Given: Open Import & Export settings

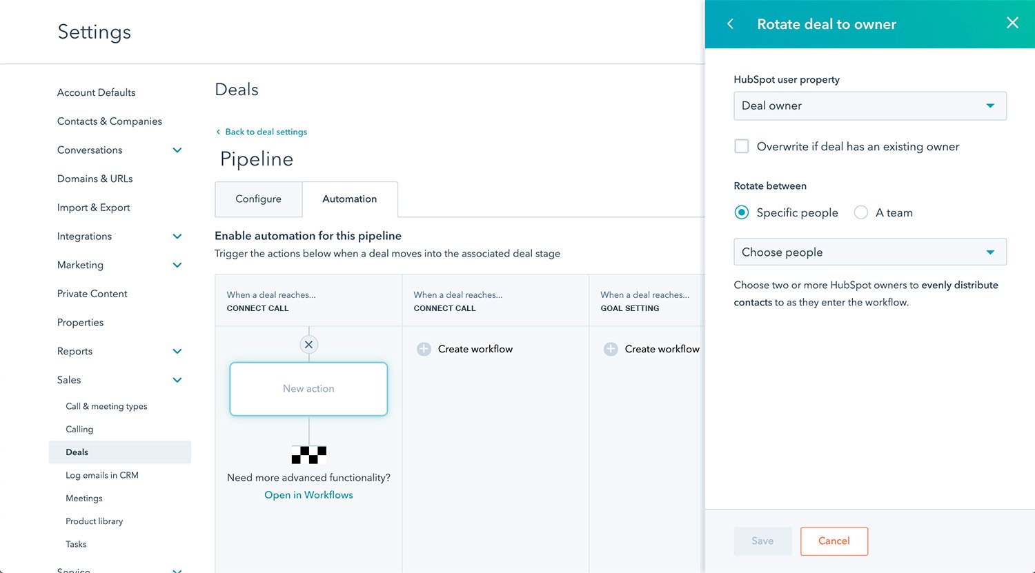Looking at the screenshot, I should [93, 208].
